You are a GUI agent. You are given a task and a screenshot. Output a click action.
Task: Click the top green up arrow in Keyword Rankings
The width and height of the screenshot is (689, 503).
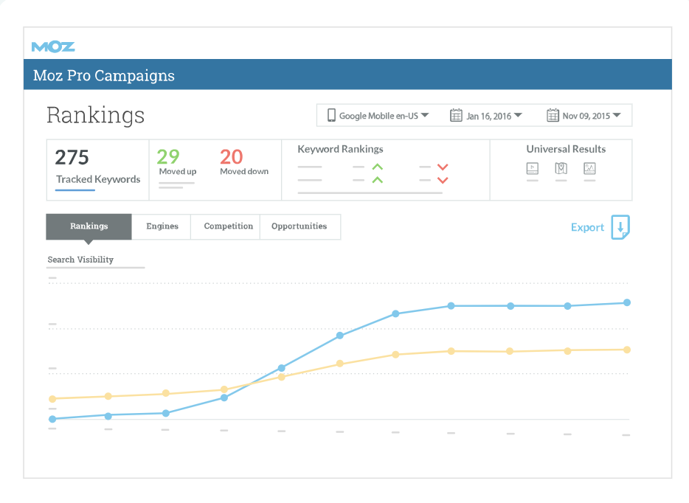tap(378, 167)
